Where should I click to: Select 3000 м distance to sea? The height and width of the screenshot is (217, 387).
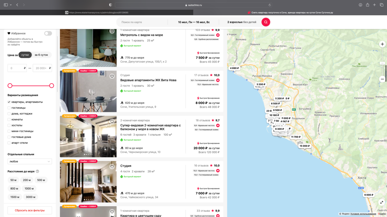31,197
